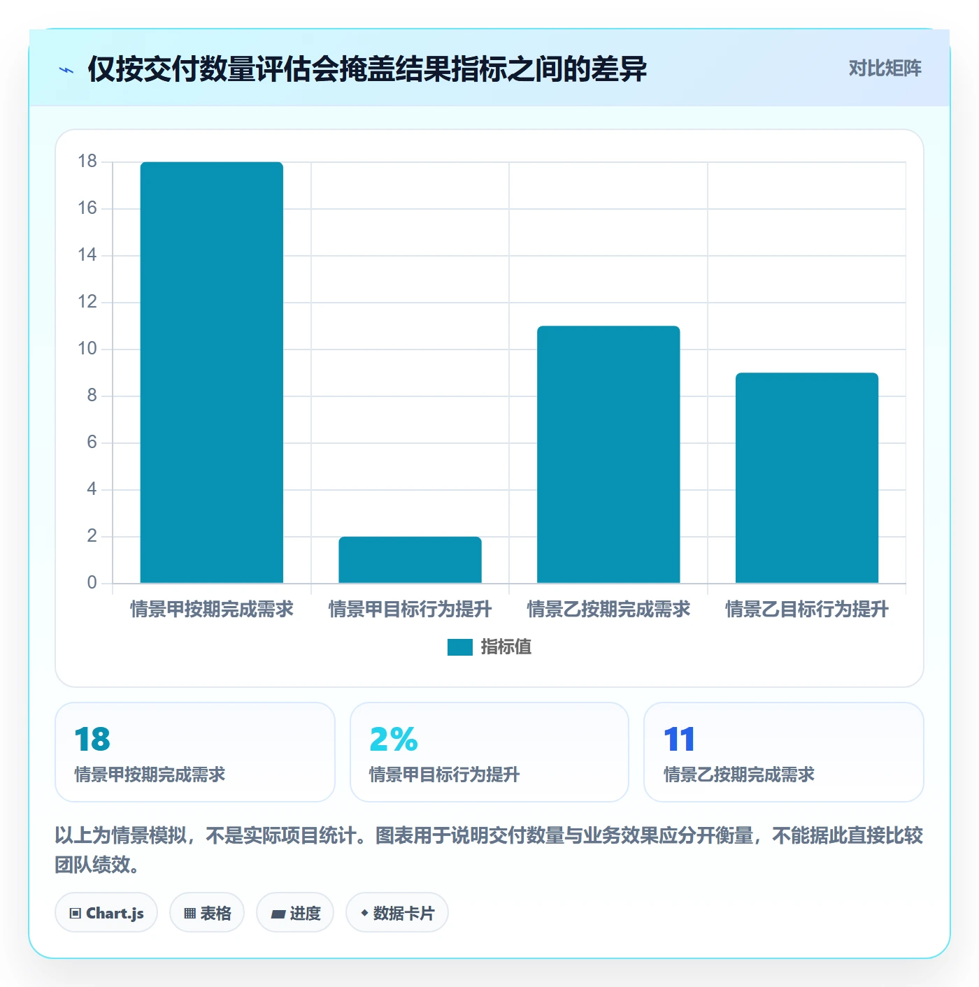This screenshot has height=987, width=979.
Task: Click the x-axis label 情景乙目标行为提升
Action: (x=807, y=610)
